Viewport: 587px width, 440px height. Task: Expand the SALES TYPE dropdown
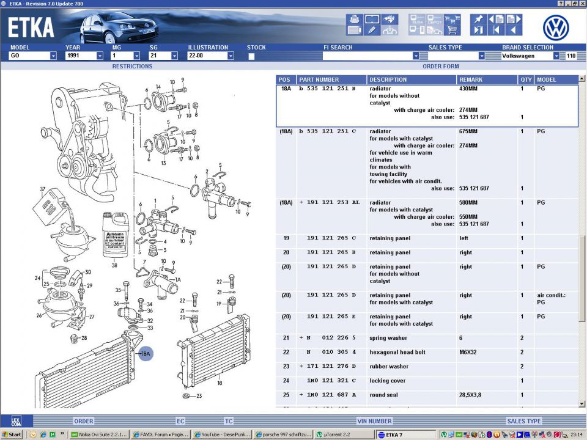click(481, 56)
